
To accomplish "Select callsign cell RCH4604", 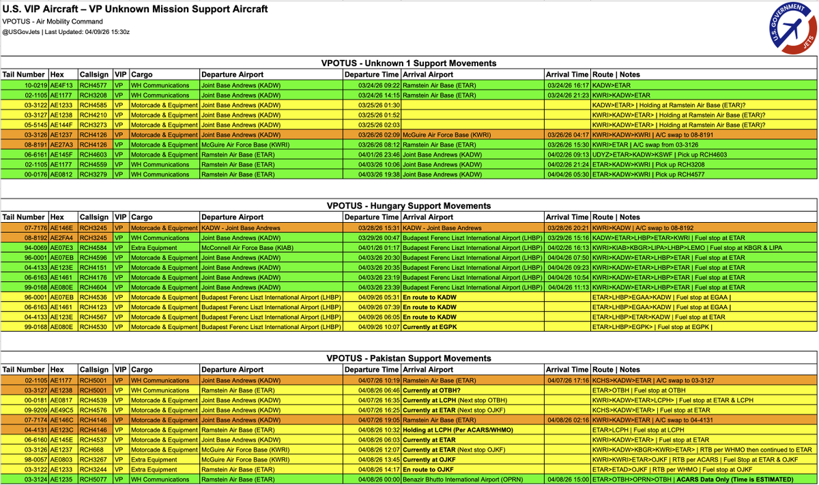I will [x=94, y=287].
